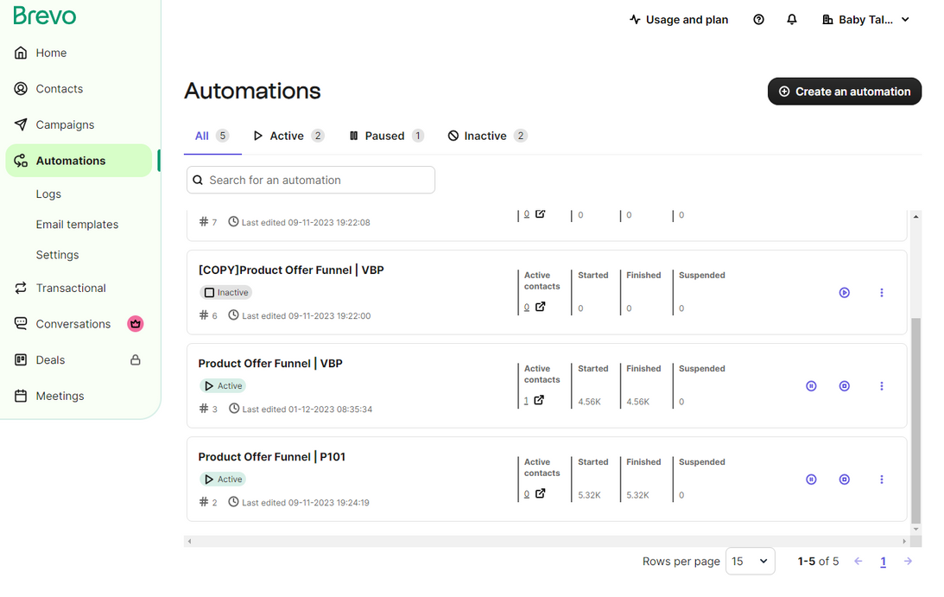
Task: Open the help question mark icon
Action: pyautogui.click(x=758, y=20)
